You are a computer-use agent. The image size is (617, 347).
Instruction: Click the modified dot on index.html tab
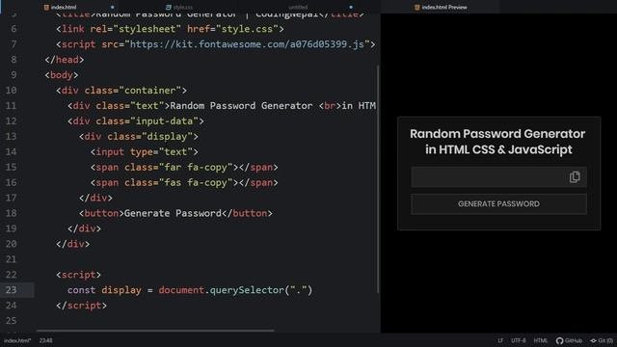pyautogui.click(x=113, y=7)
